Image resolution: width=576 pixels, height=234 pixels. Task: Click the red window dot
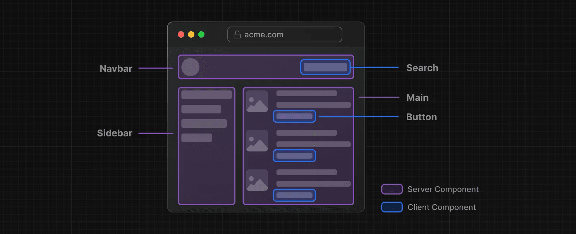[x=181, y=34]
